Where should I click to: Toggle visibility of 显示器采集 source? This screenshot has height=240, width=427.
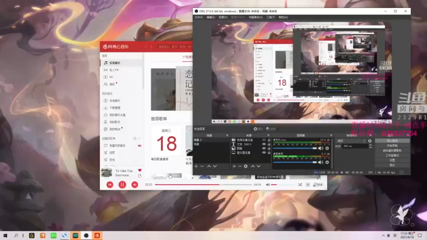point(264,153)
